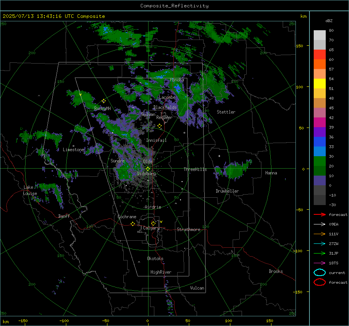
Task: Click the yellow radar-site diamond near Didsbury
Action: pos(148,169)
